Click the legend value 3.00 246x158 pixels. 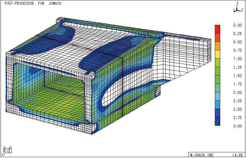(237, 126)
